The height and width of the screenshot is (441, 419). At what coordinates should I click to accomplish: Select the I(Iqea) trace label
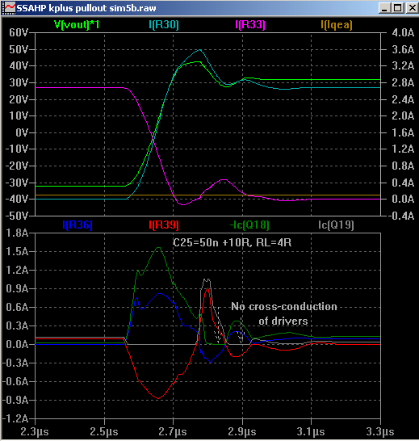click(337, 25)
